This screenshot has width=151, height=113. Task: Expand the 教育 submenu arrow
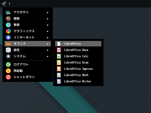[48, 25]
